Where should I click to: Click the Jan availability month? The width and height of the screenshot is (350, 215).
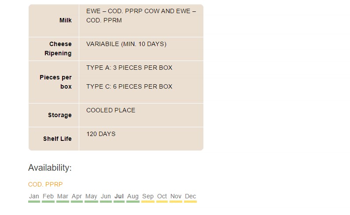(x=34, y=196)
